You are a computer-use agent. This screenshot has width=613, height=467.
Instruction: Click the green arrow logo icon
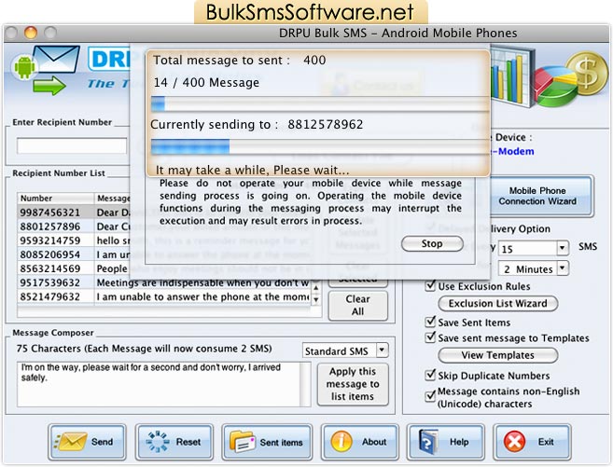[49, 86]
